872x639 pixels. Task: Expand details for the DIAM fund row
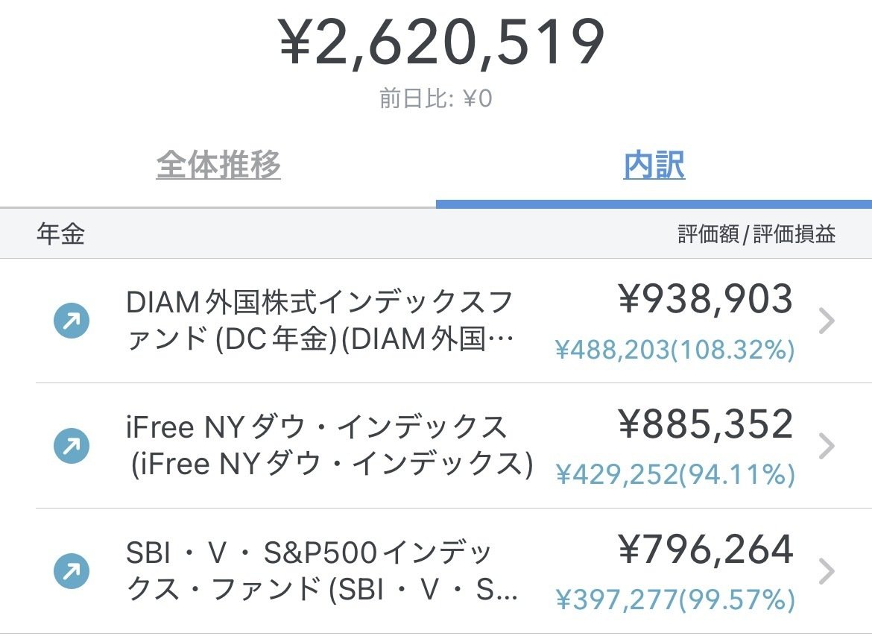(826, 321)
